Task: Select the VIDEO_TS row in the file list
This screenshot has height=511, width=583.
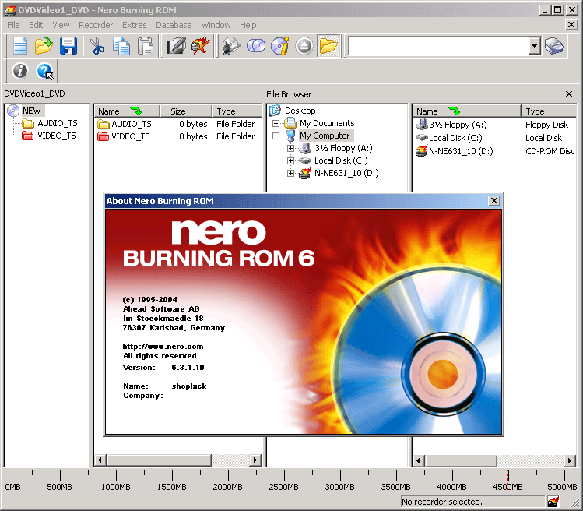Action: click(177, 136)
